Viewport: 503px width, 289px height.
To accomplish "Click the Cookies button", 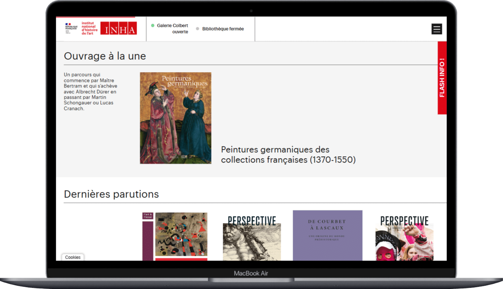I will tap(73, 257).
